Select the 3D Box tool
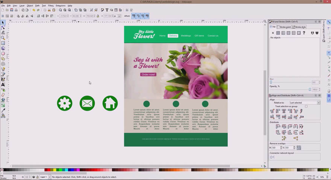 coord(3,48)
